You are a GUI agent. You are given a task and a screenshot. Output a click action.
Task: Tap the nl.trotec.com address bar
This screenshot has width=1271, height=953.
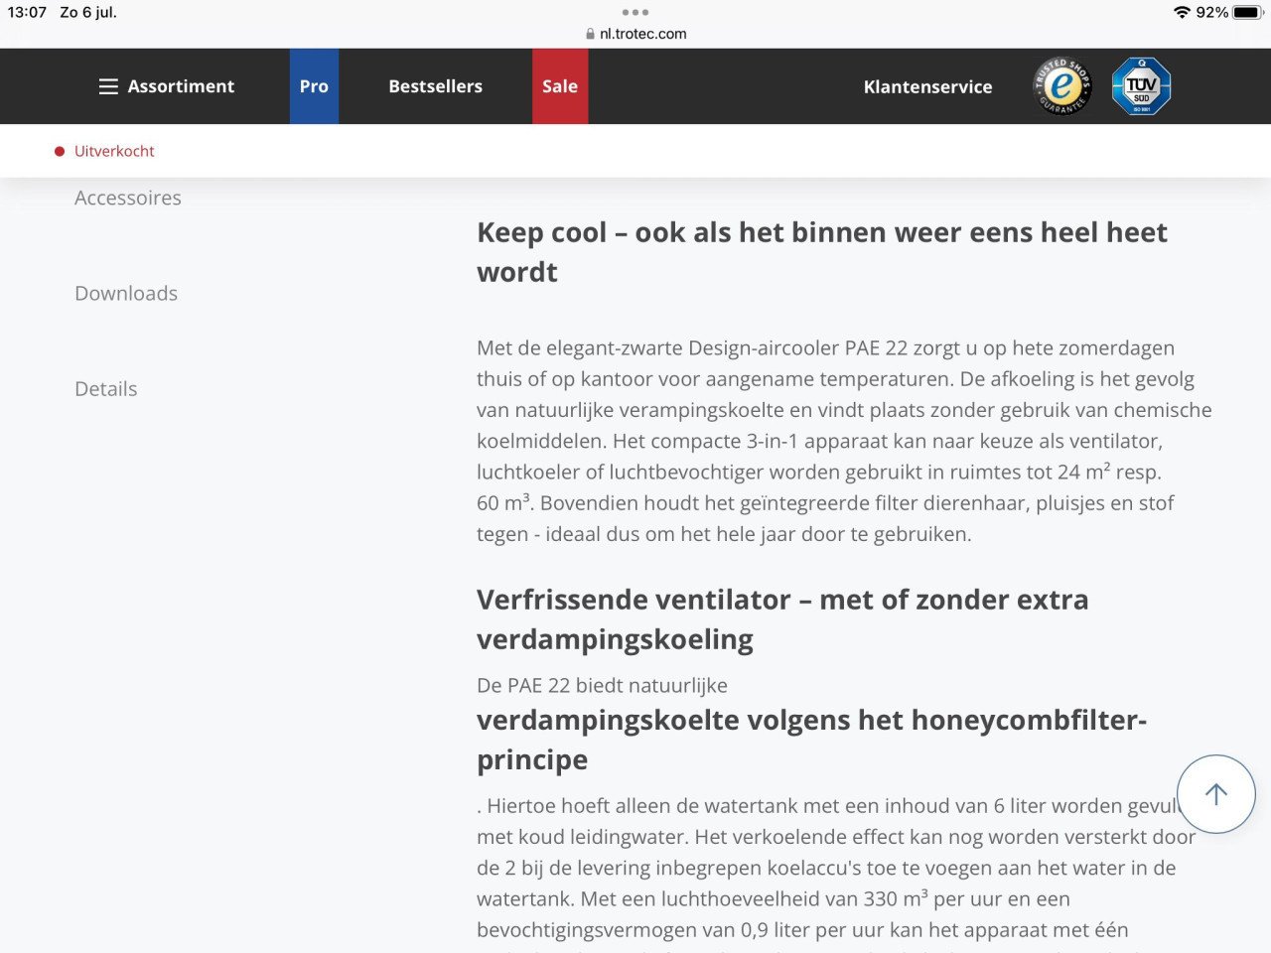tap(635, 34)
